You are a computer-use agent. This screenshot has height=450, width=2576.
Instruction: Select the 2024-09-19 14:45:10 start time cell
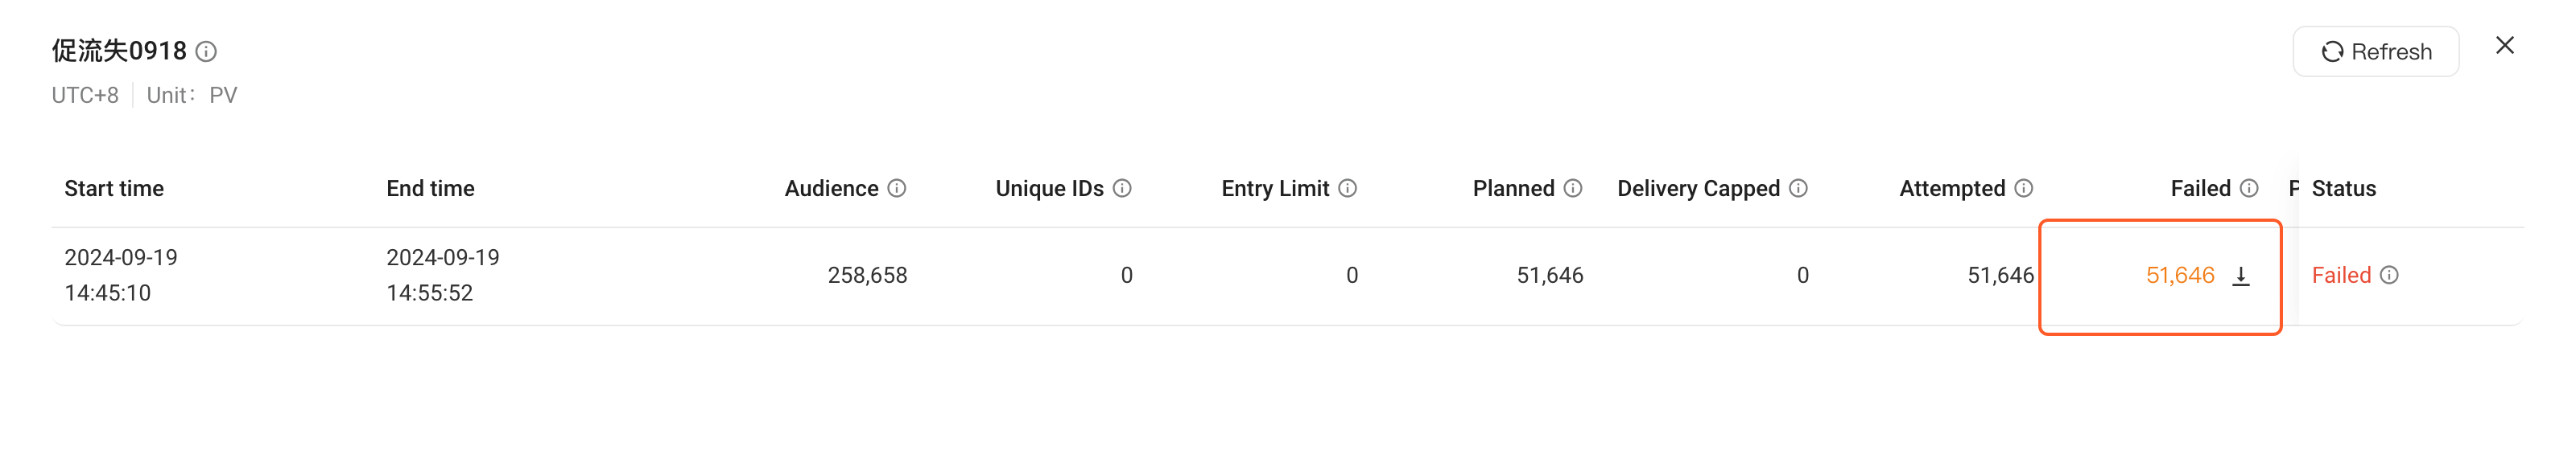[x=121, y=276]
